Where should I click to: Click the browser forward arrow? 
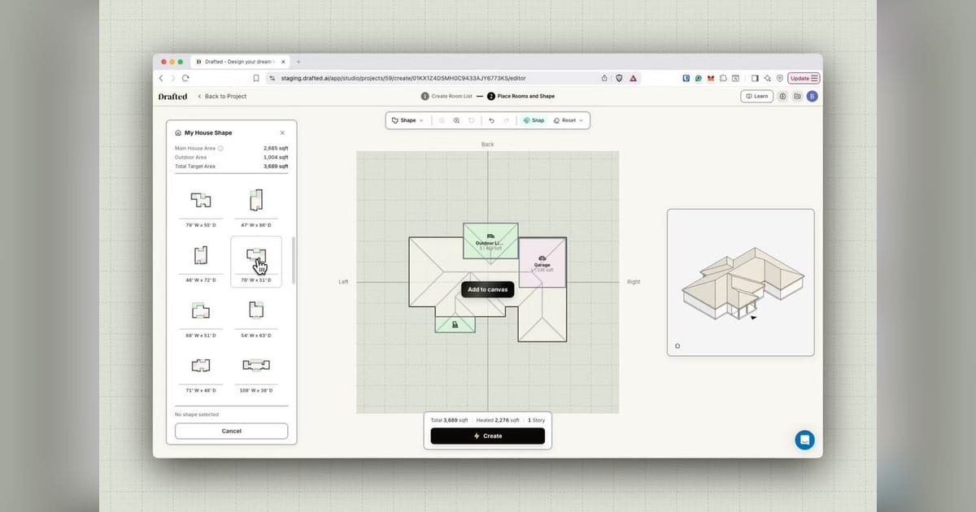172,78
